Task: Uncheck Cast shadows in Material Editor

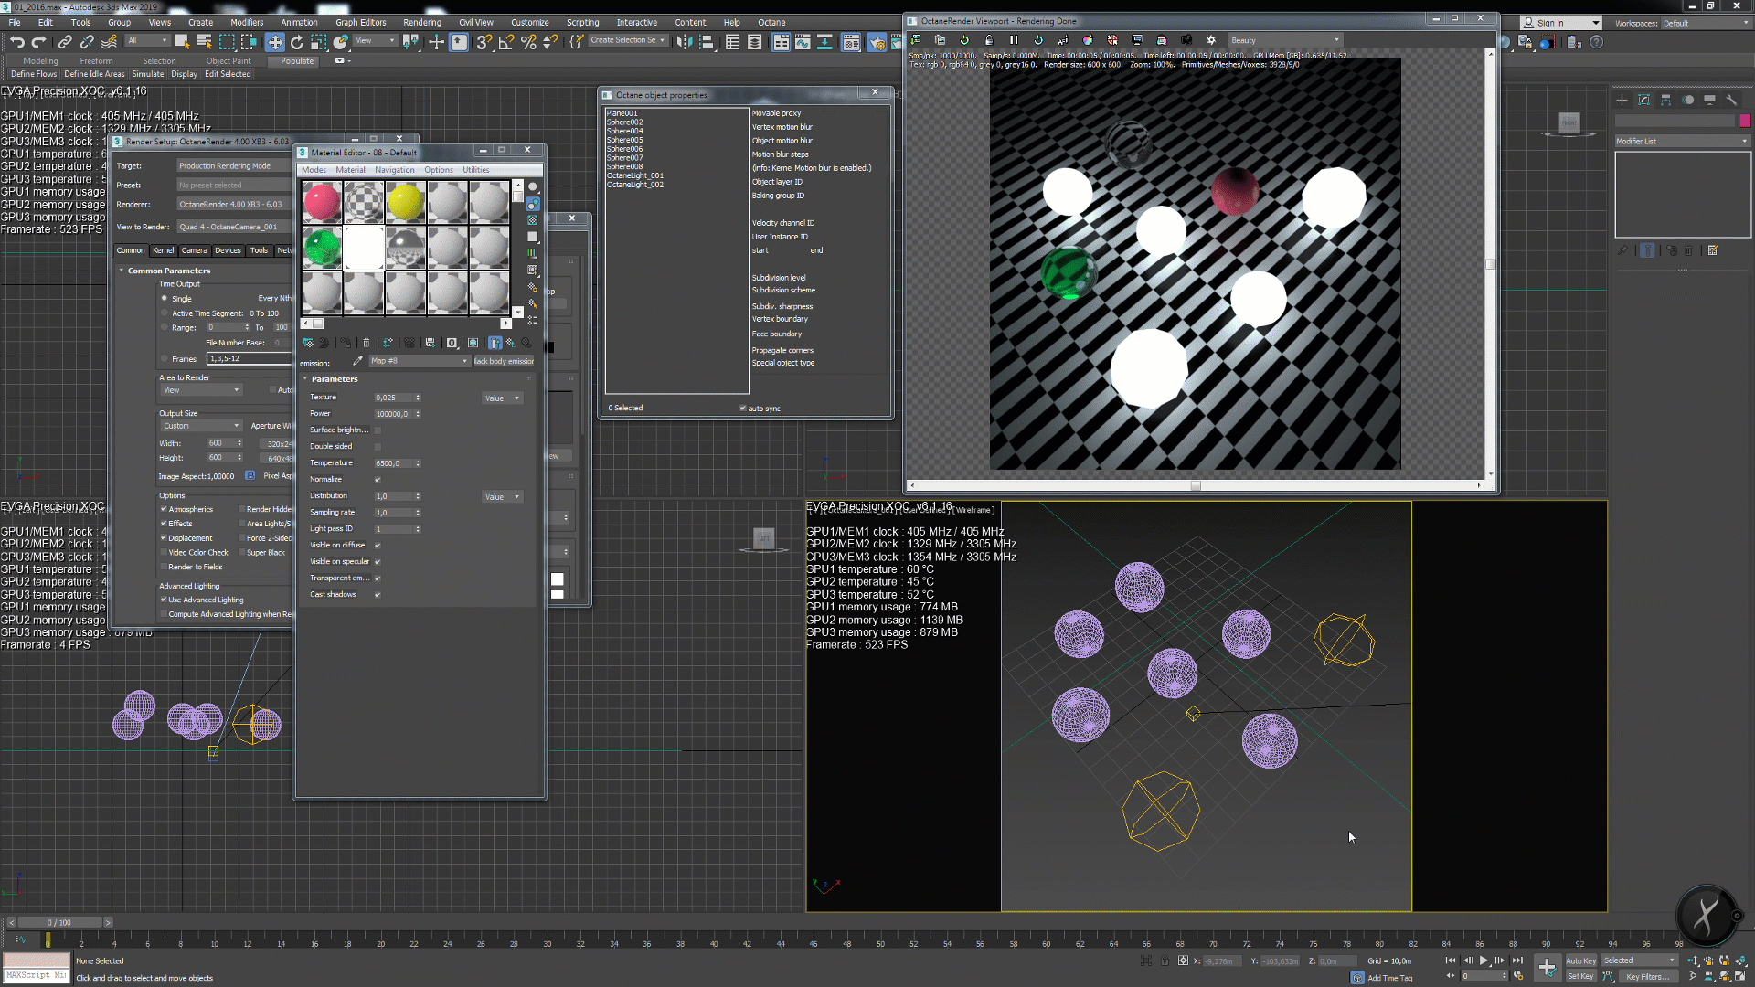Action: (x=378, y=595)
